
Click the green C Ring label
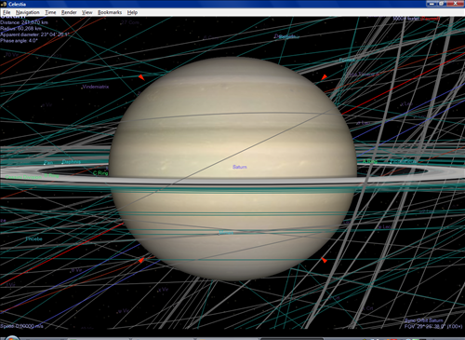[x=100, y=173]
